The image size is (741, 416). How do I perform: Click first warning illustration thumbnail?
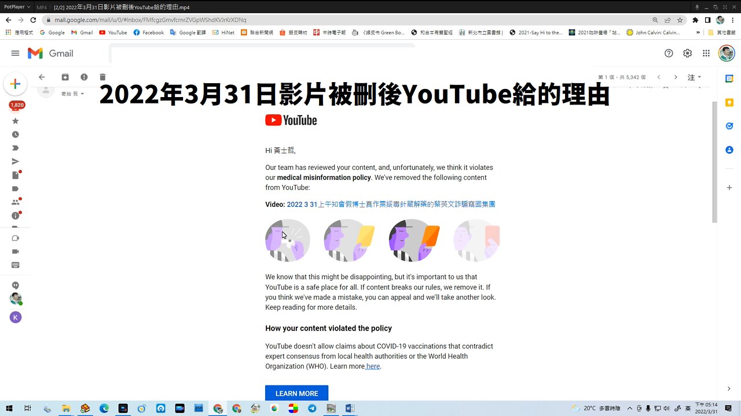[x=288, y=240]
